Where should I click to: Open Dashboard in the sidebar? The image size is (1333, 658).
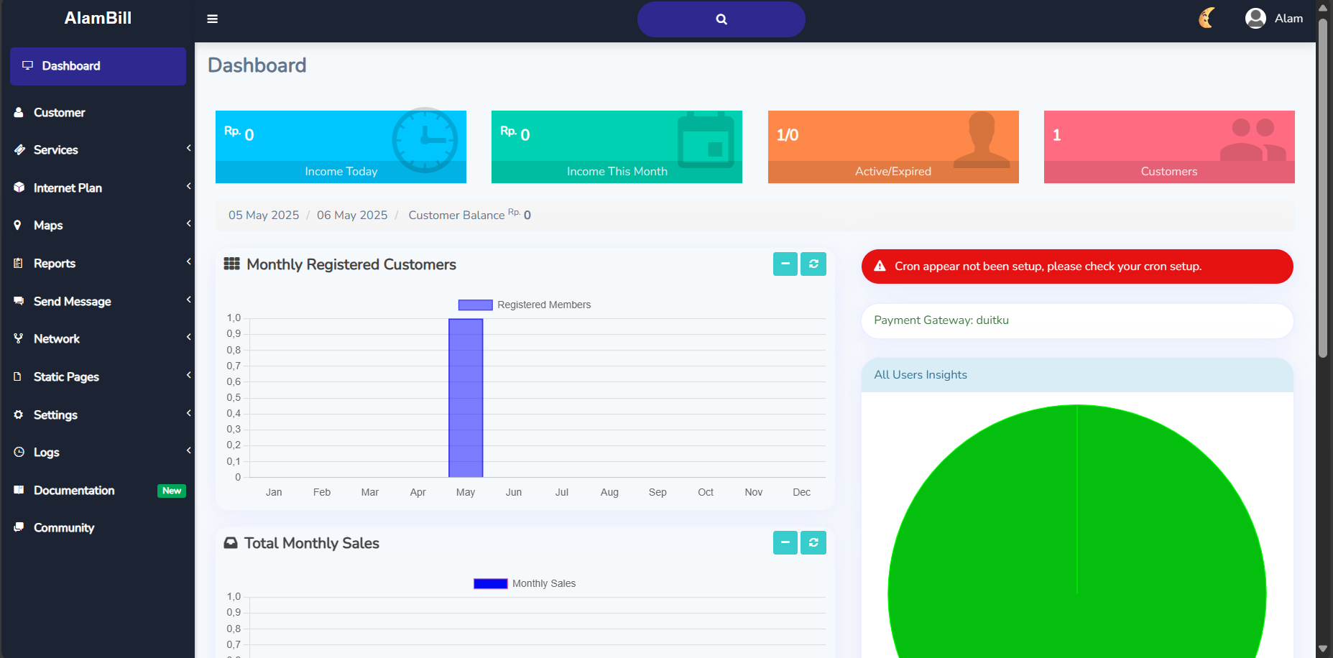98,66
